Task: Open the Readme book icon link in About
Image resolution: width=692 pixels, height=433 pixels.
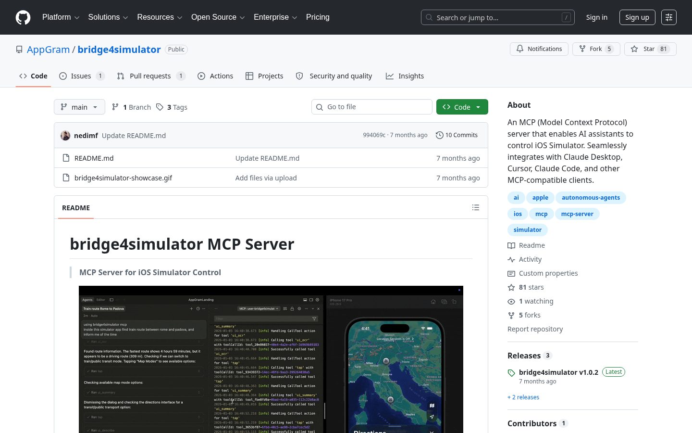Action: click(x=526, y=245)
